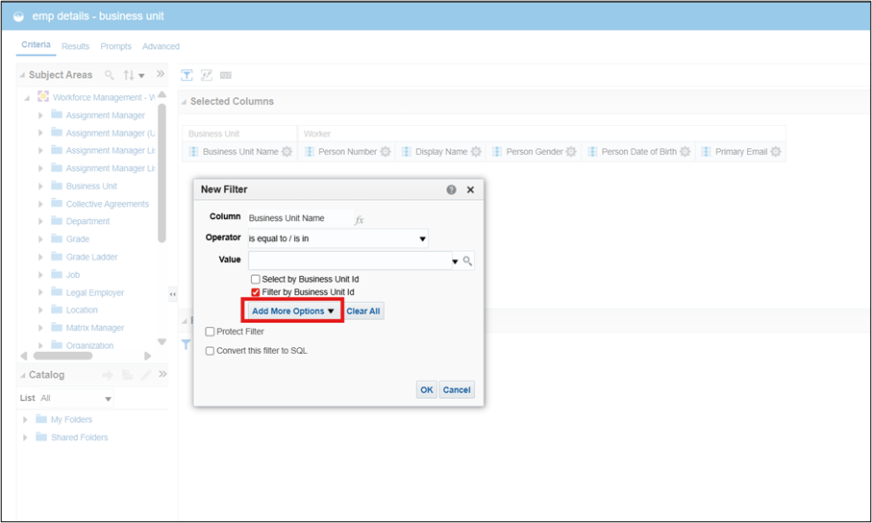Image resolution: width=872 pixels, height=523 pixels.
Task: Open gear settings for Person Gender column
Action: 571,152
